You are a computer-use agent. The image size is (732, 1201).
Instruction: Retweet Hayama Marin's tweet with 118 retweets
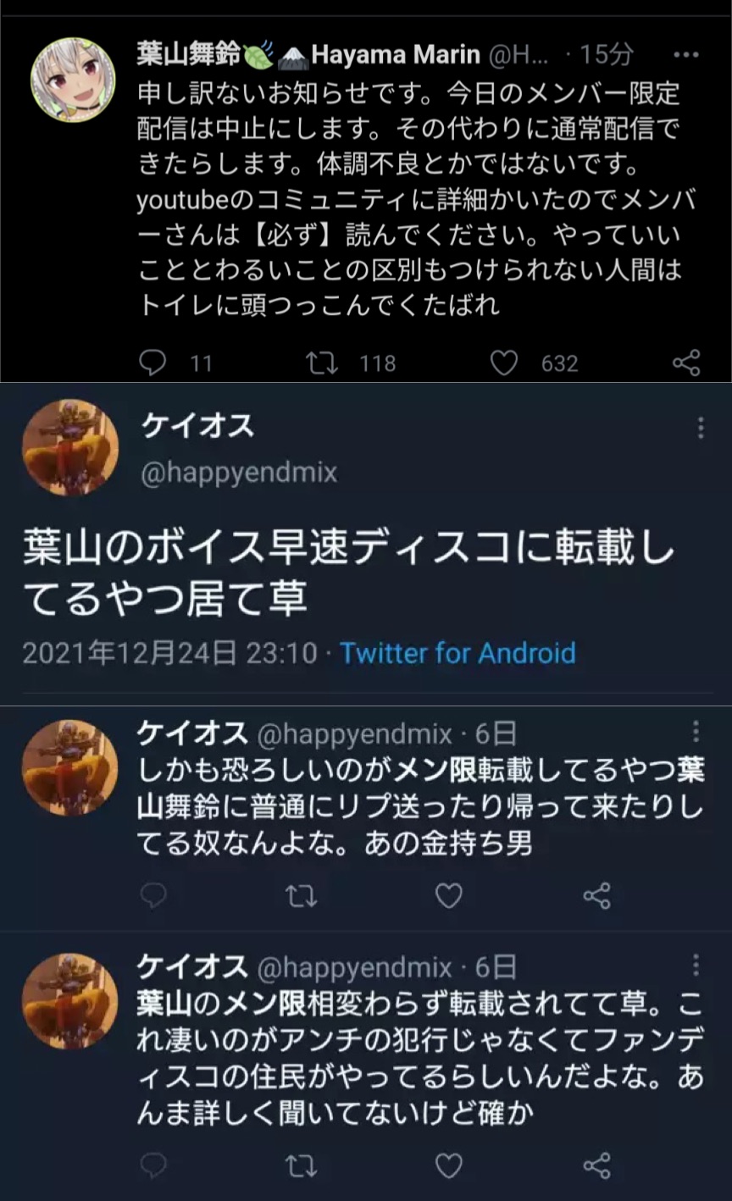click(x=322, y=363)
